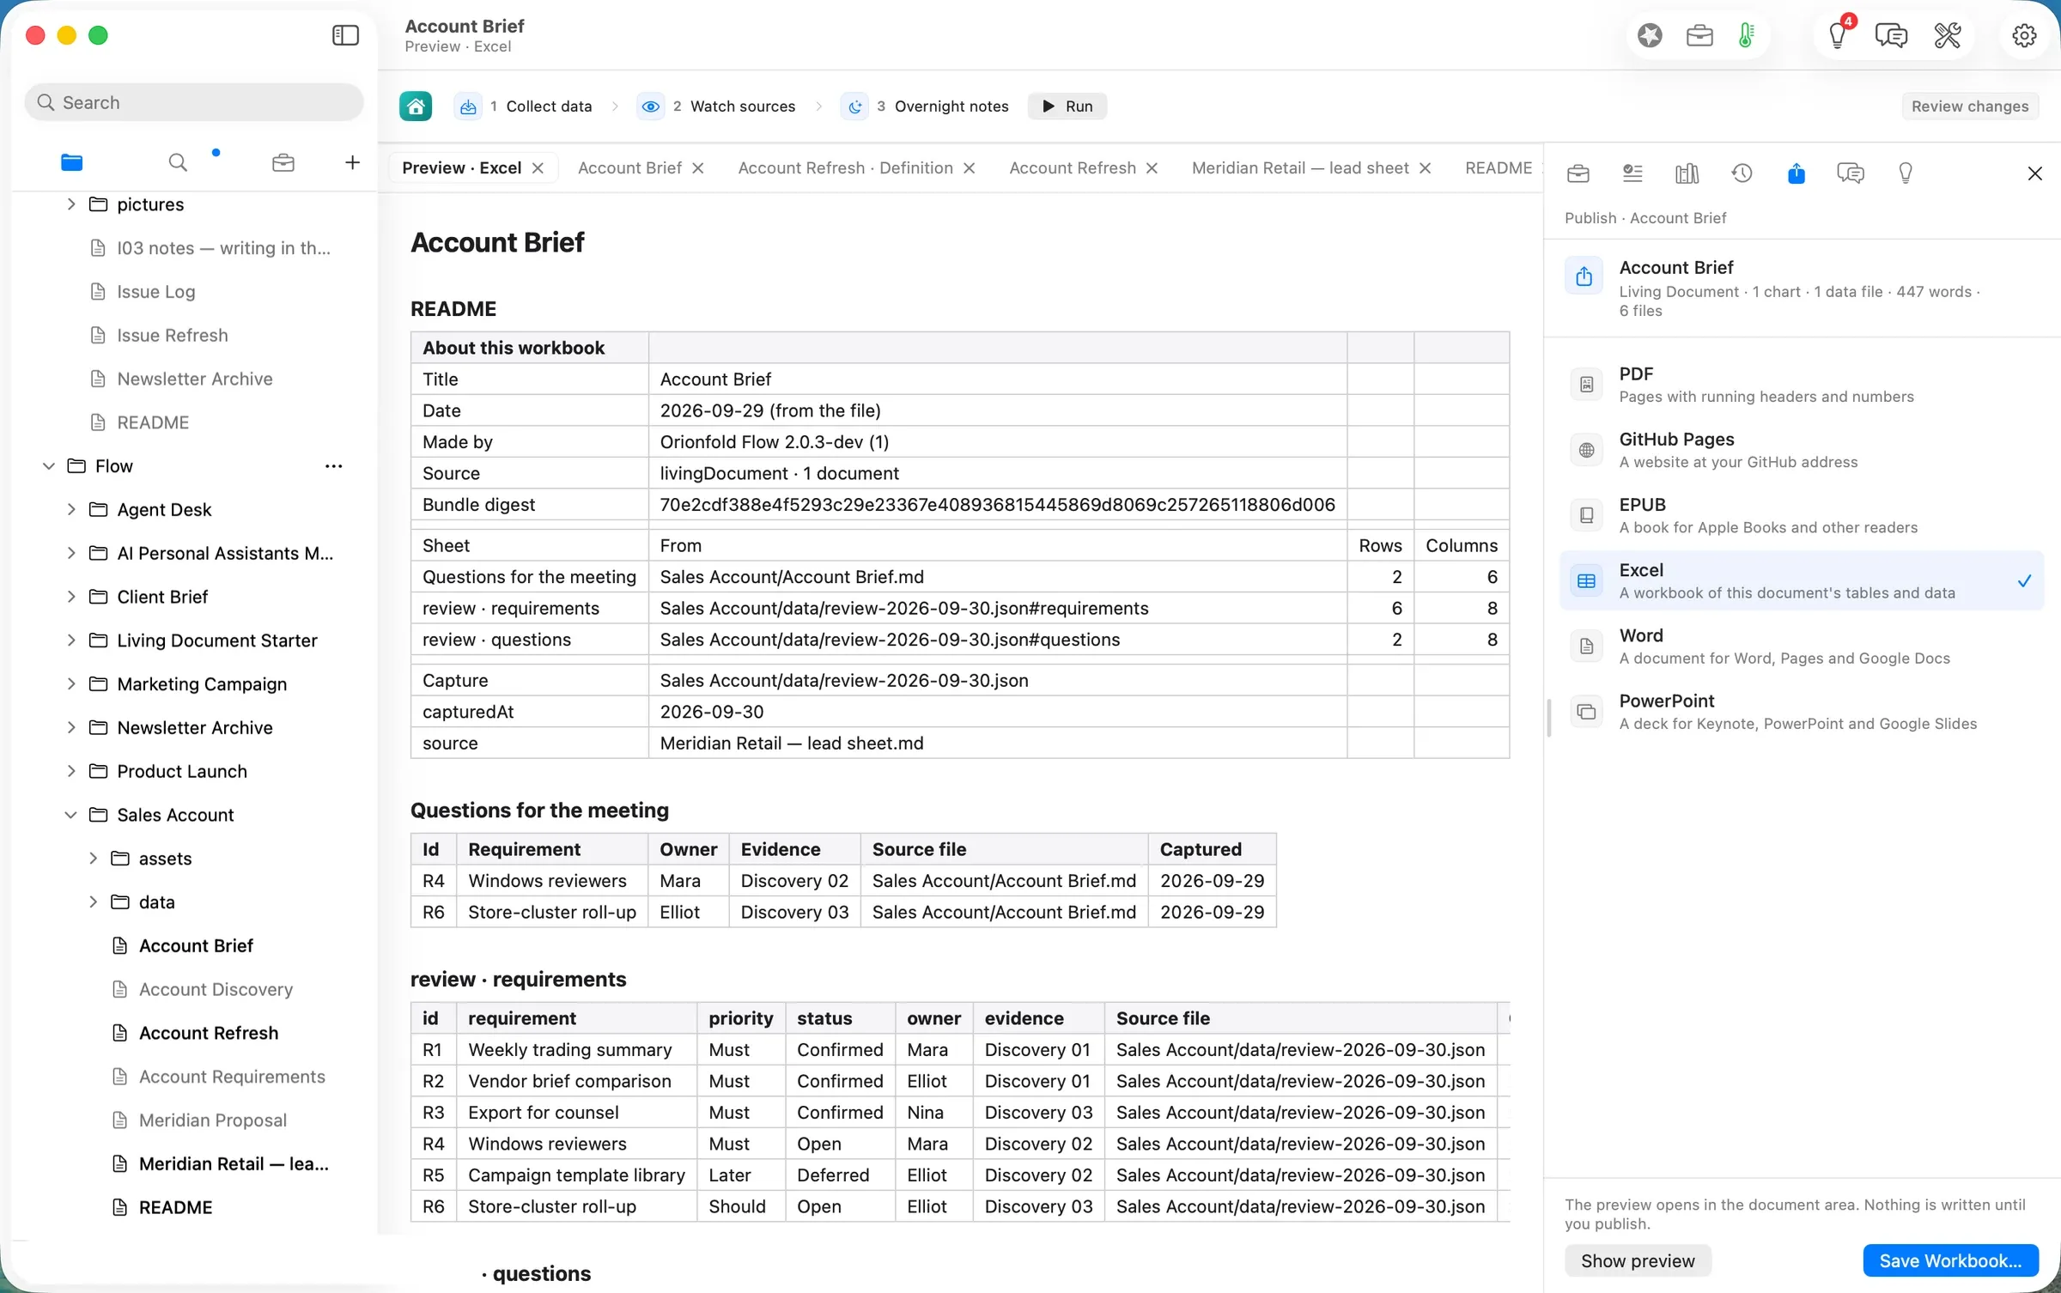This screenshot has height=1293, width=2061.
Task: Open the briefcase icon in the top toolbar
Action: [1699, 35]
